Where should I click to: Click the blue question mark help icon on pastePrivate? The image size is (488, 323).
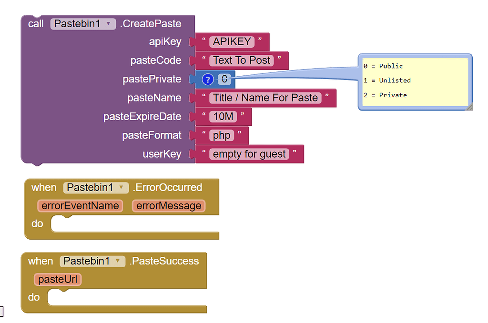(207, 79)
